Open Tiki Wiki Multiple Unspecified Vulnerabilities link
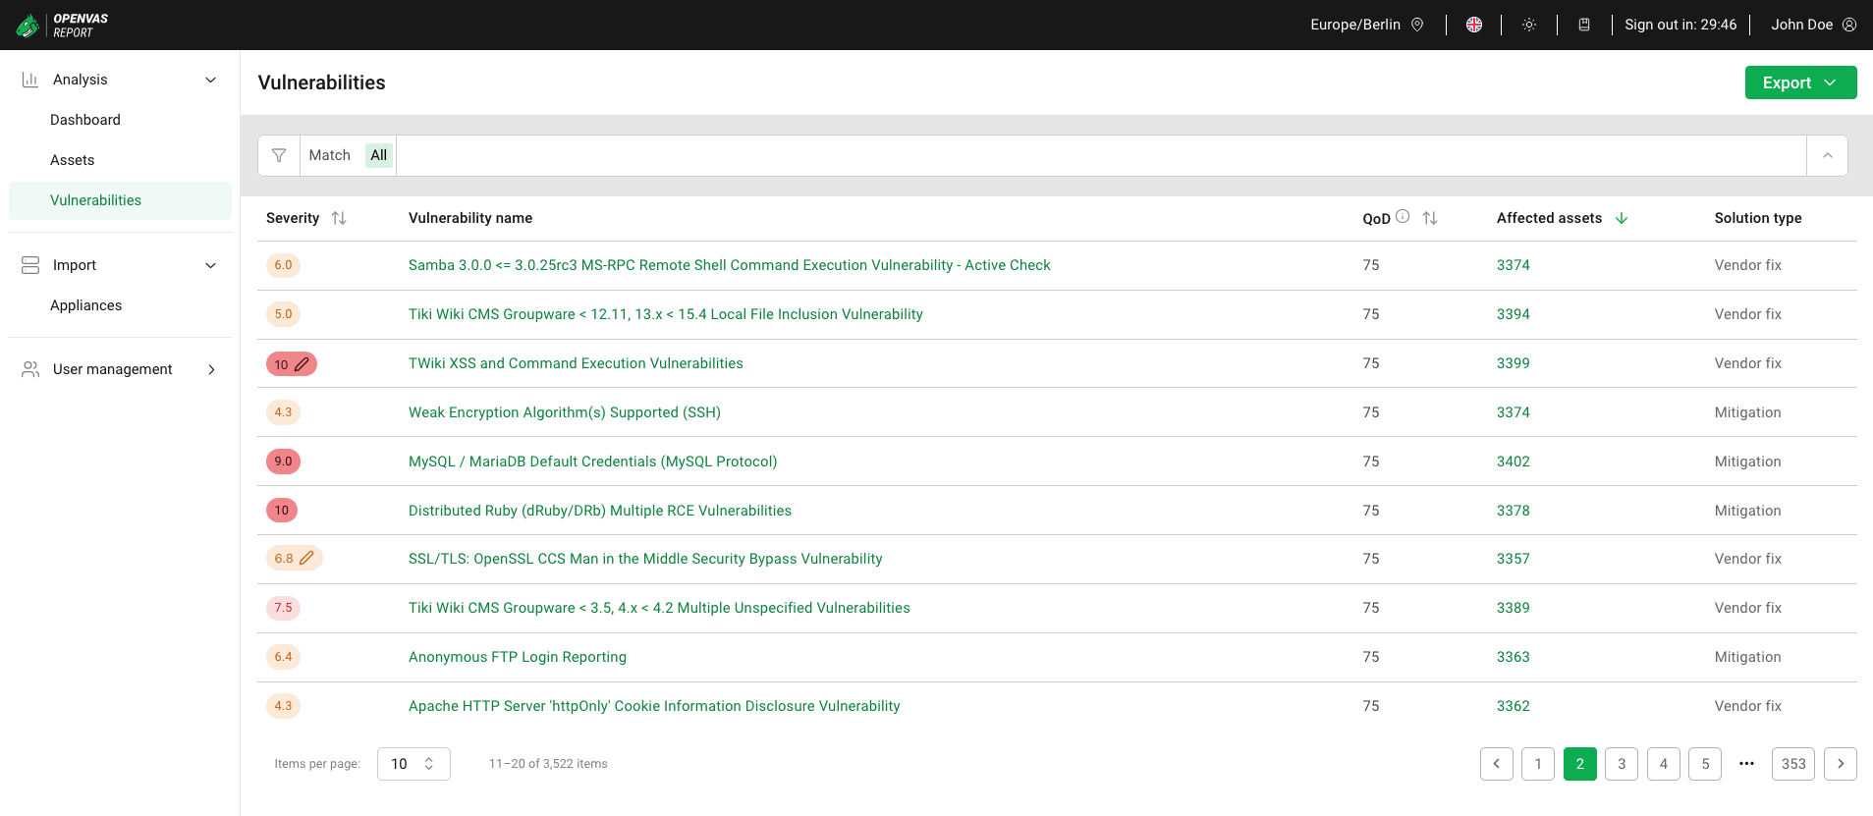 click(659, 608)
